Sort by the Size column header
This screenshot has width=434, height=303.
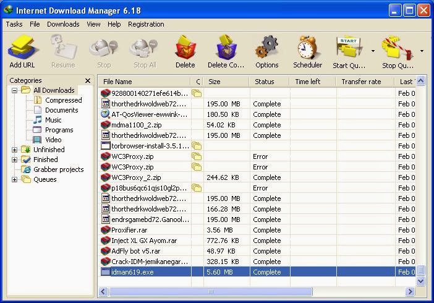coord(226,82)
